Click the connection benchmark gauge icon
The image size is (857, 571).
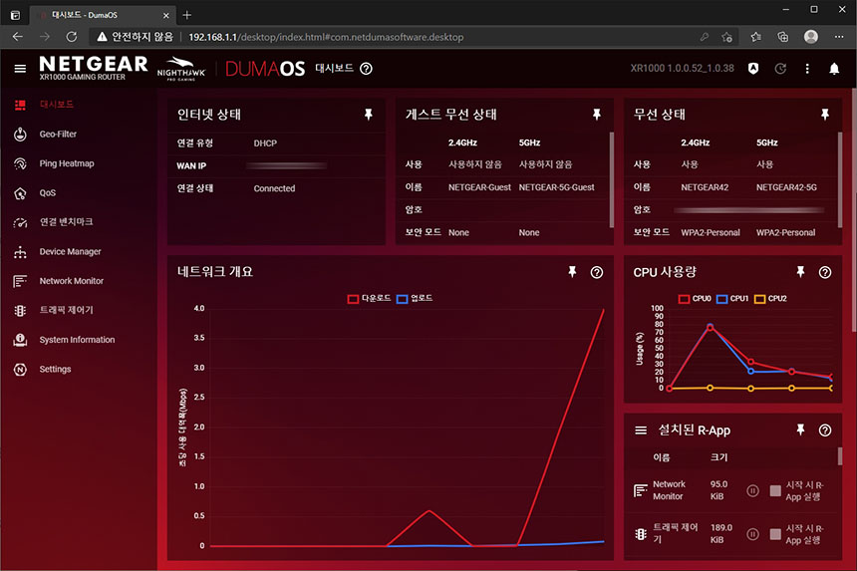click(x=20, y=222)
